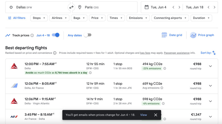Disable Track prices for Jun 4–18

pyautogui.click(x=56, y=35)
